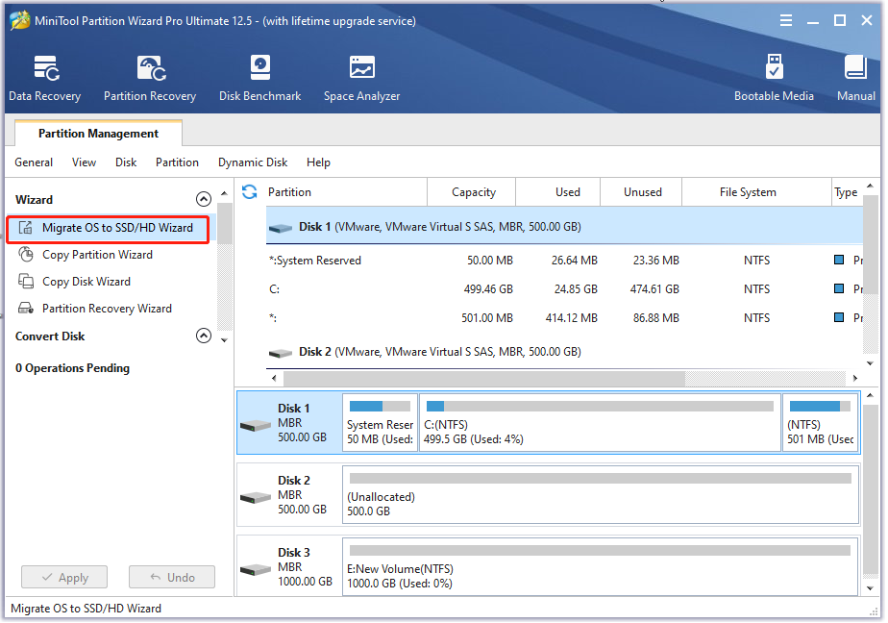Click Disk 2 drive icon in disk map
Image resolution: width=888 pixels, height=623 pixels.
point(256,497)
